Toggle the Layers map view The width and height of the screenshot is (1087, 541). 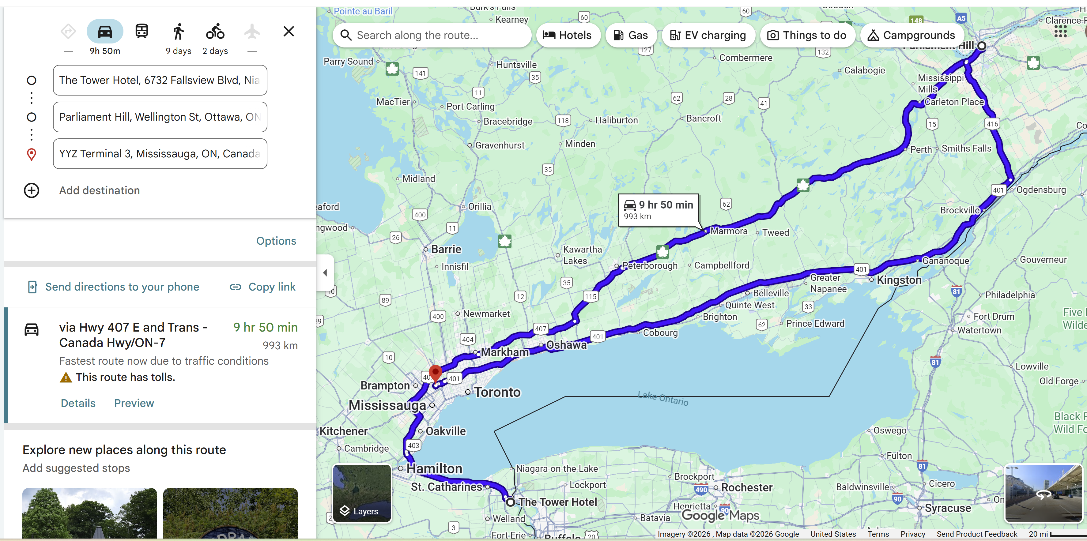click(362, 493)
